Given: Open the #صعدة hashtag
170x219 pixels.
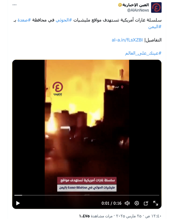Looking at the screenshot, I should (24, 20).
